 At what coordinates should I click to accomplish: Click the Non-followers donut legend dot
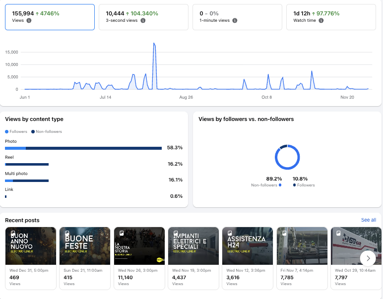coord(280,185)
